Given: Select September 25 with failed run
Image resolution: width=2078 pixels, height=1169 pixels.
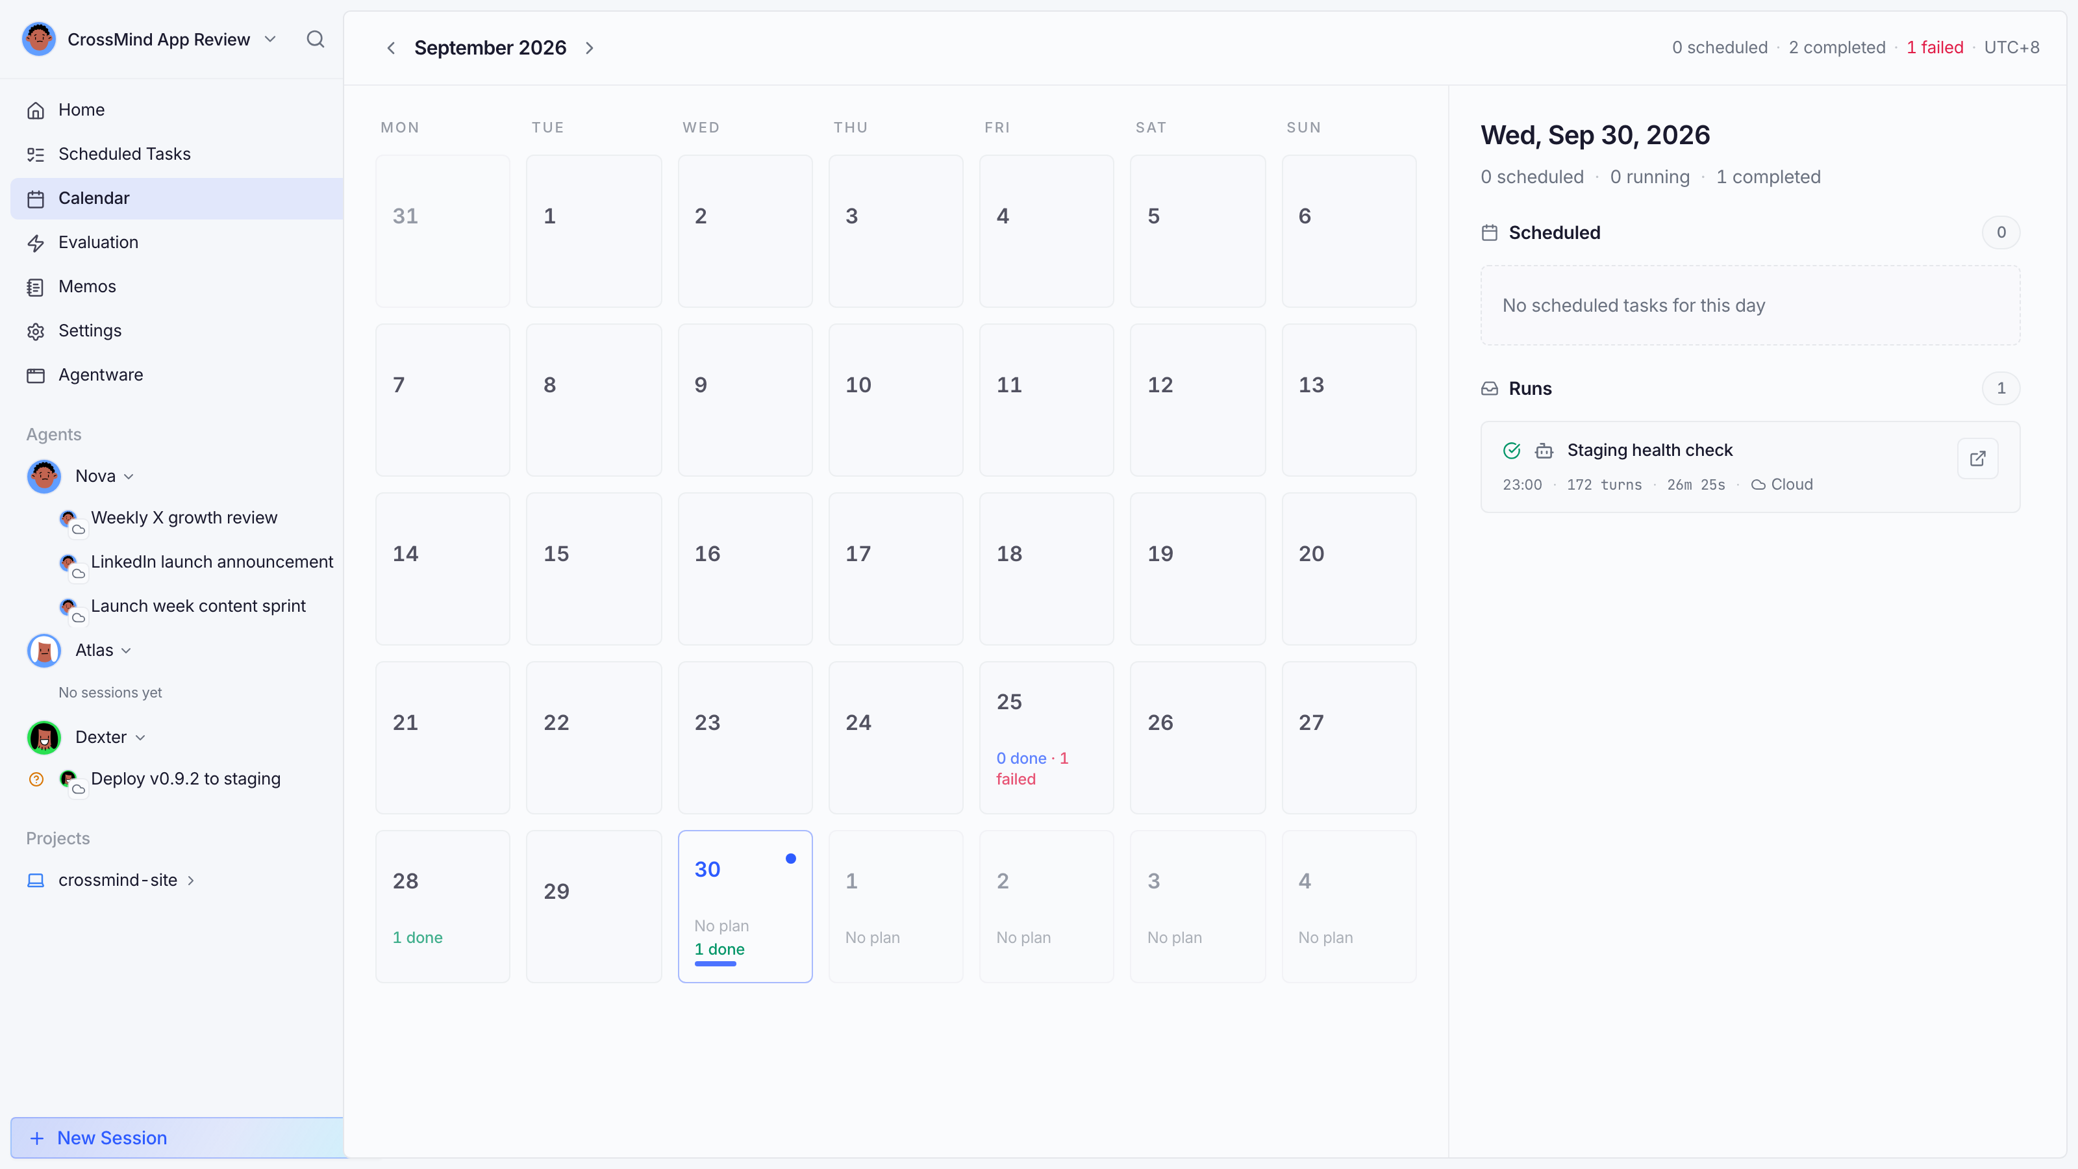Looking at the screenshot, I should point(1046,737).
